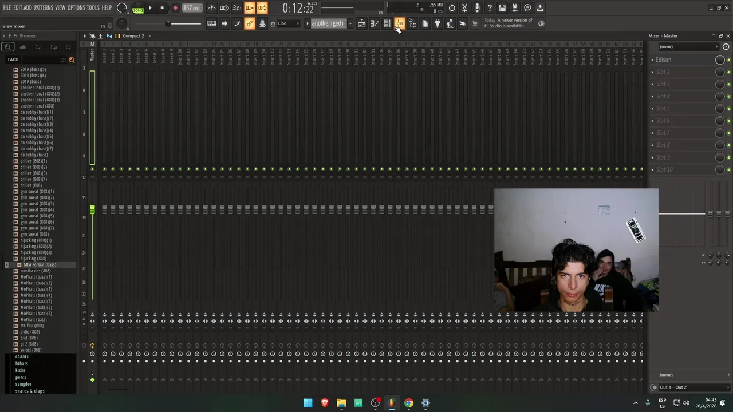Open the FILE menu

coord(7,8)
